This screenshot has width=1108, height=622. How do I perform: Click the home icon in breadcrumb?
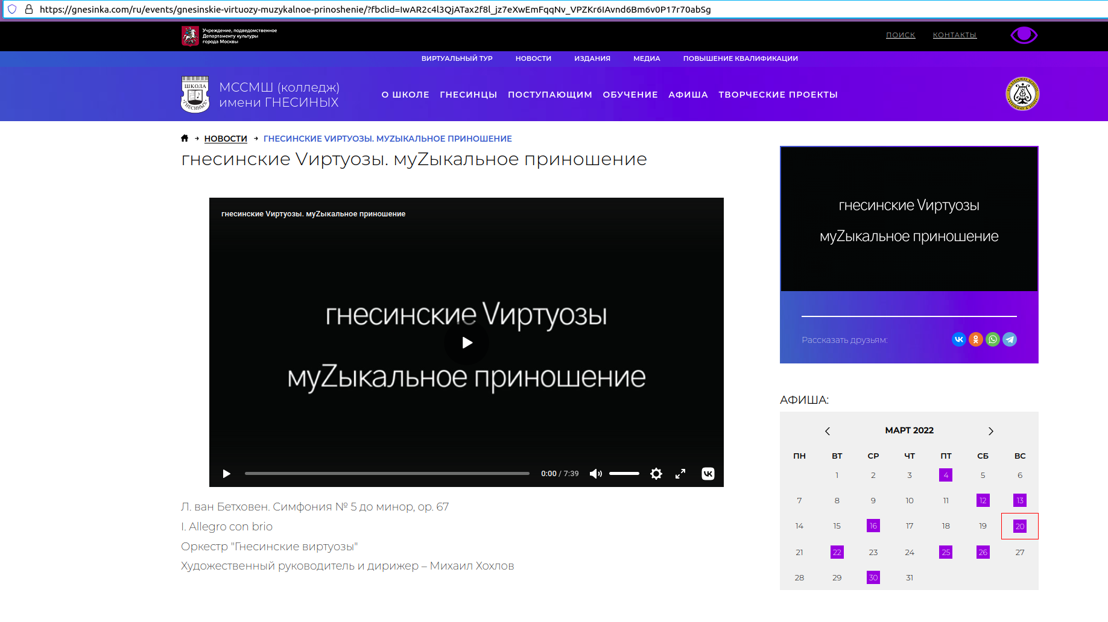185,139
